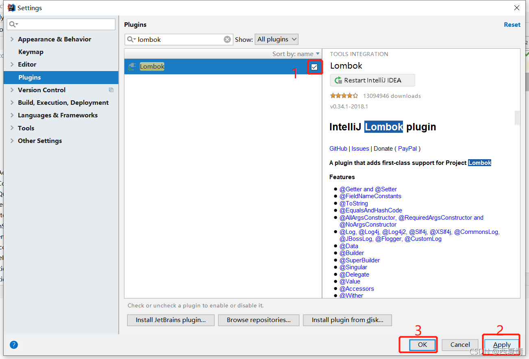Click Install plugin from disk button
The image size is (529, 359).
348,320
